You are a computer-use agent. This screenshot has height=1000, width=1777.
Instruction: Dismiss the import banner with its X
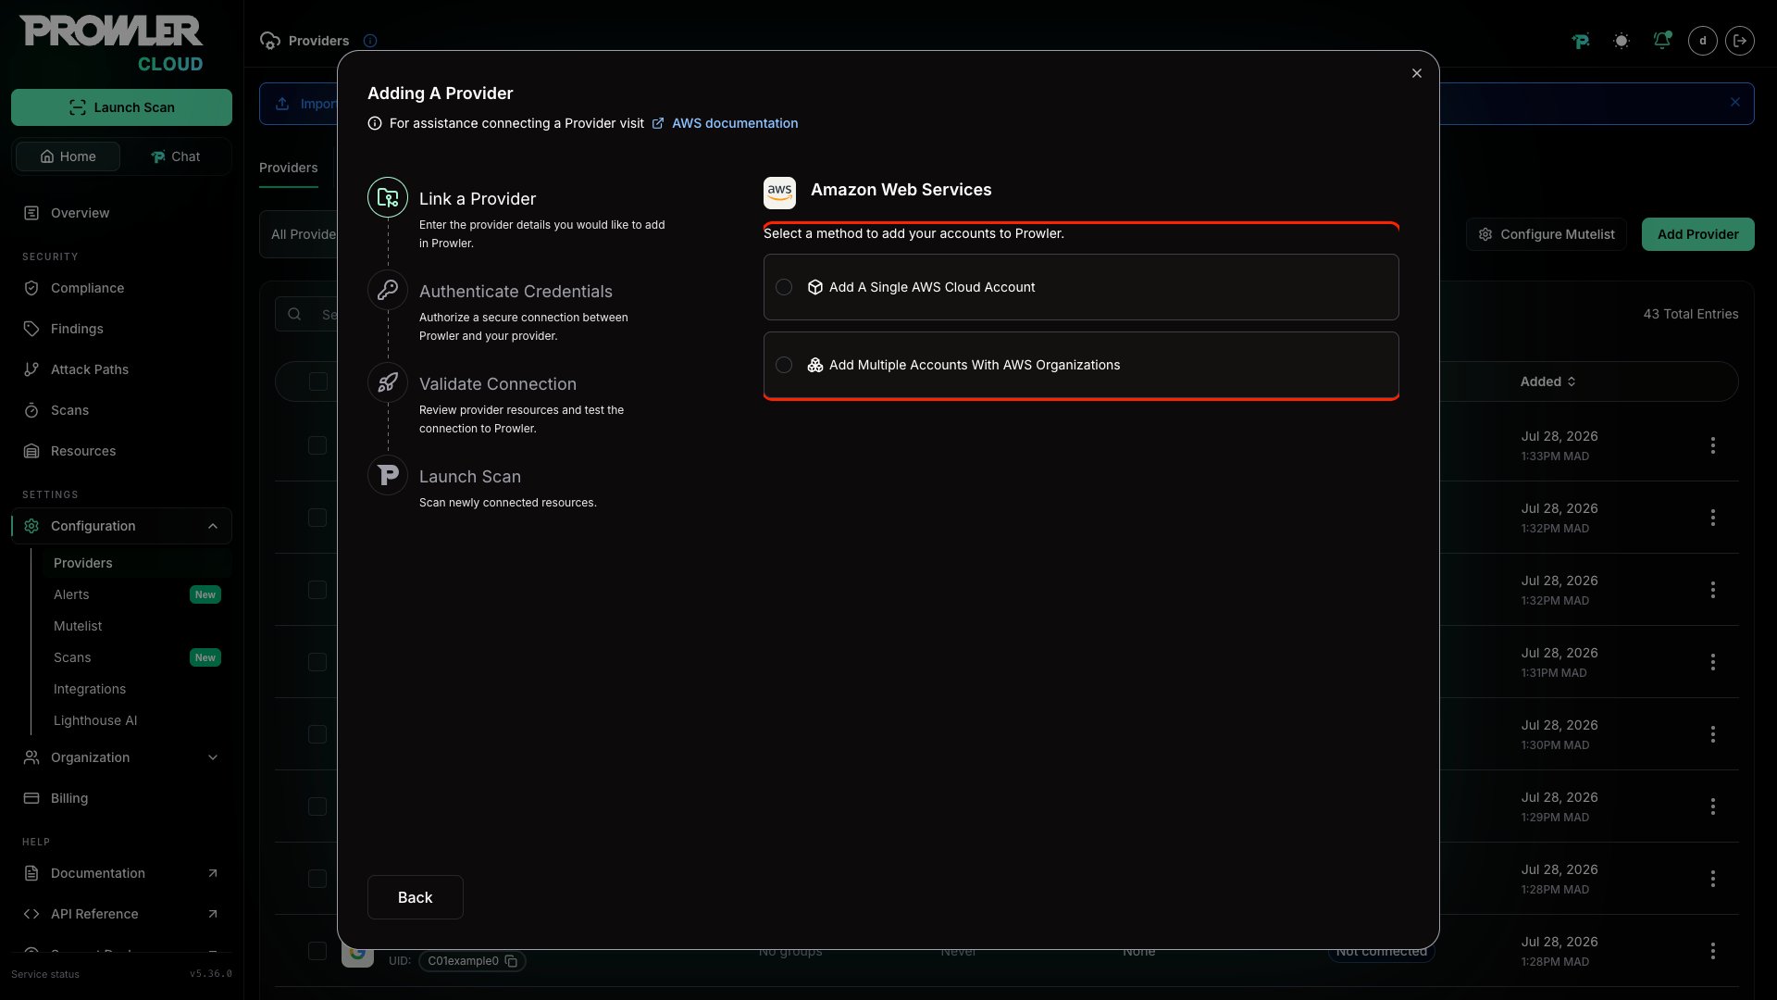click(x=1735, y=103)
